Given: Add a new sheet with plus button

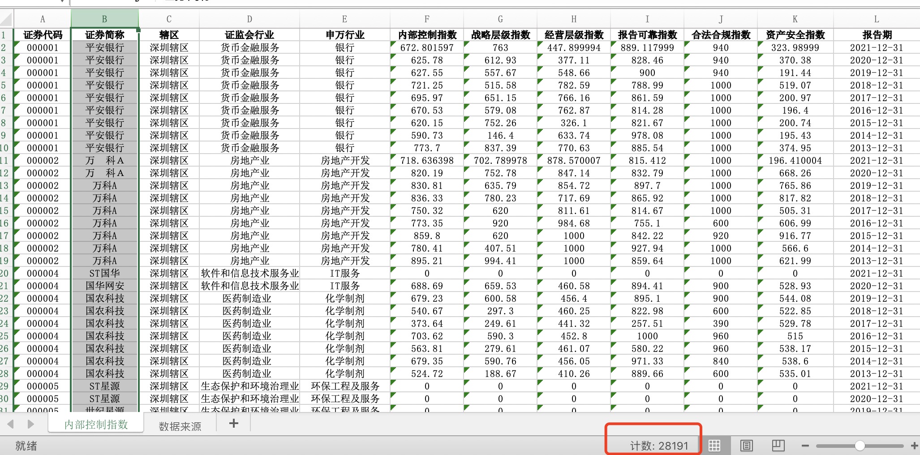Looking at the screenshot, I should [233, 423].
